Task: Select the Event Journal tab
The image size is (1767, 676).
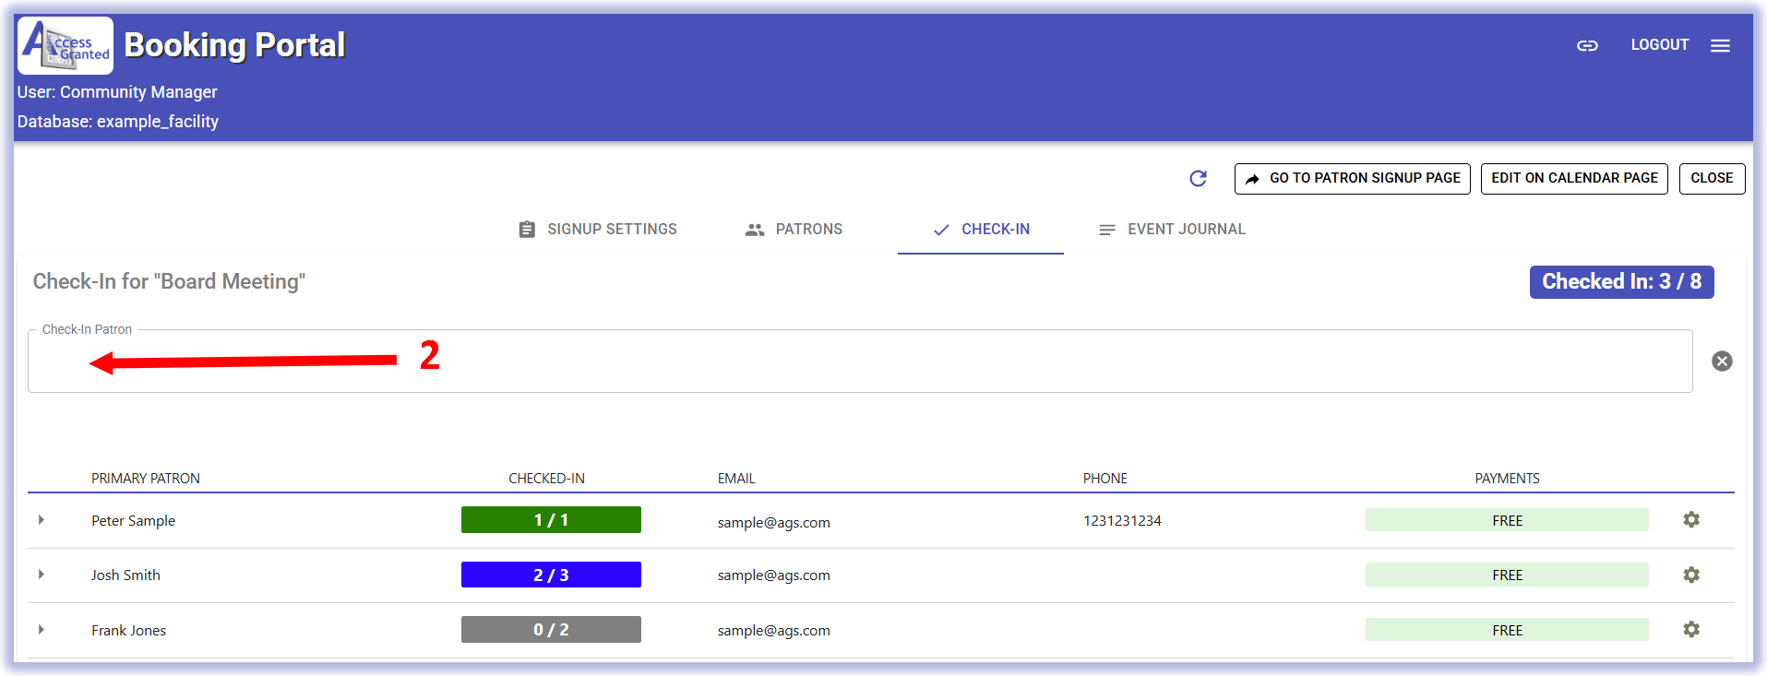Action: (x=1172, y=230)
